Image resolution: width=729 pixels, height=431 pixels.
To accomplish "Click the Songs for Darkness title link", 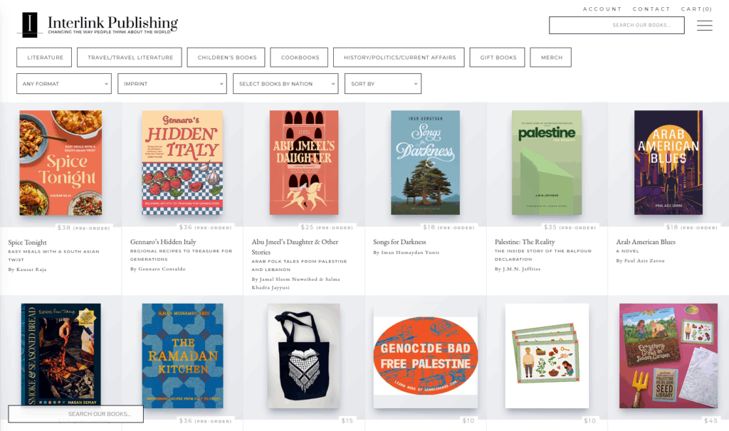I will coord(399,242).
